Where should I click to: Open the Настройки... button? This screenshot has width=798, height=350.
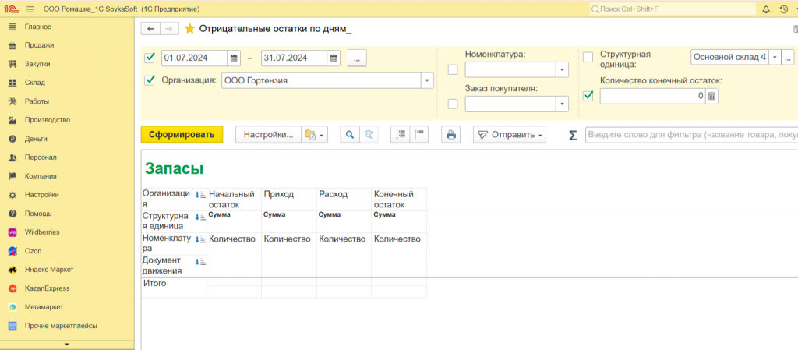tap(267, 135)
